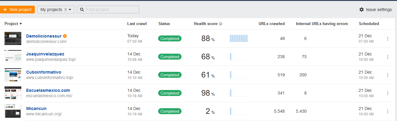This screenshot has width=397, height=121.
Task: Click the Last crawl column header
Action: point(137,24)
